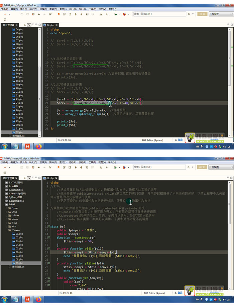Screen dimensions: 234x306
Task: Select the 32.php editor tab
Action: coord(50,25)
